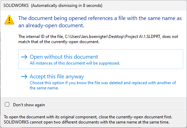Click "the same name." under Accept this file anyway
This screenshot has height=128, width=187.
pos(44,88)
